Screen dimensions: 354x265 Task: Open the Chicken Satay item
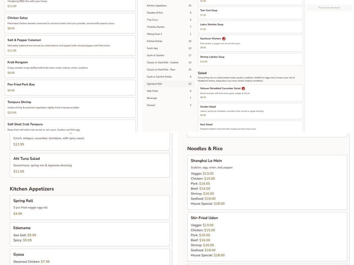coord(70,23)
